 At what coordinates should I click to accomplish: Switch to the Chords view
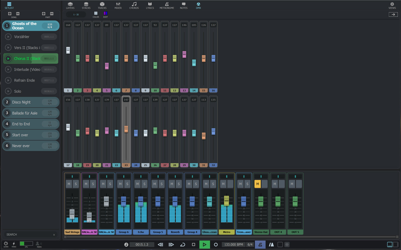click(x=134, y=6)
